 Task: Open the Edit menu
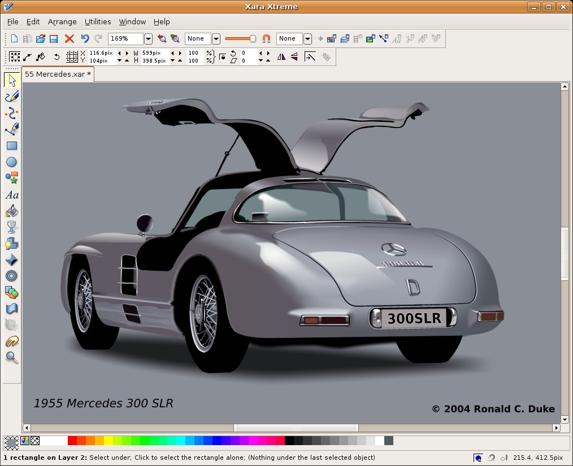click(x=33, y=22)
